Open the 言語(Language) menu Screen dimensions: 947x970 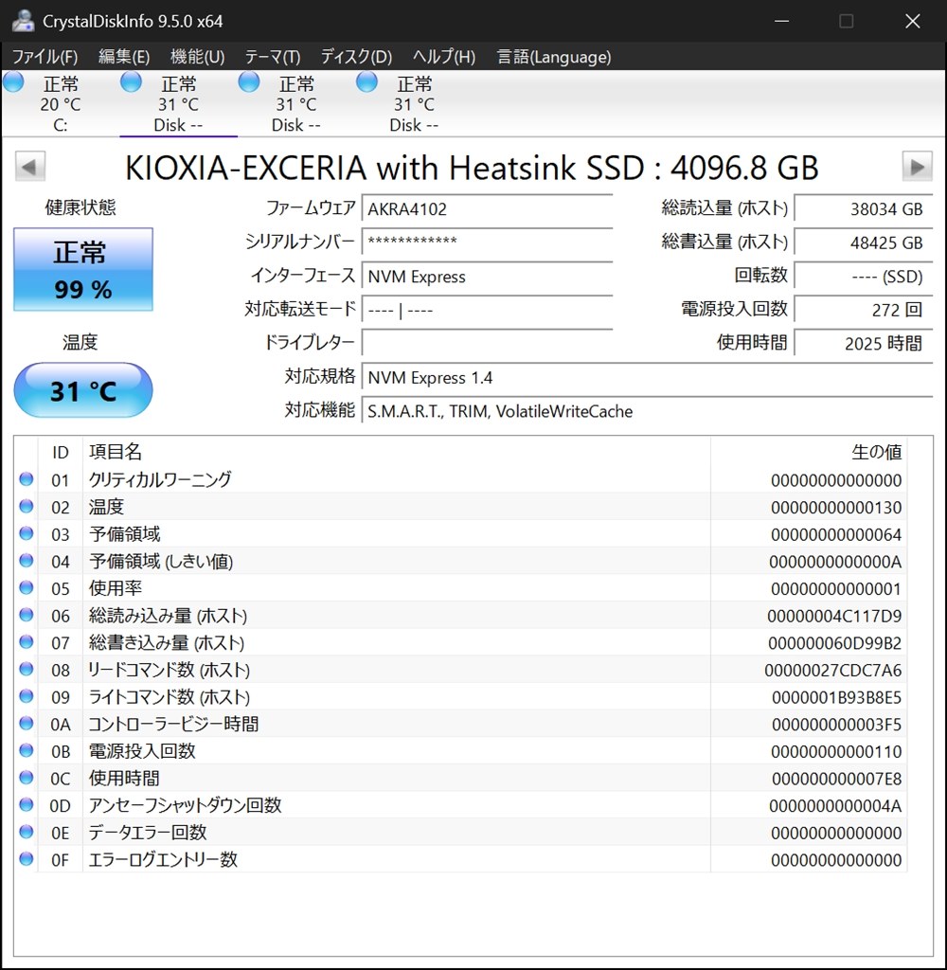pos(554,57)
